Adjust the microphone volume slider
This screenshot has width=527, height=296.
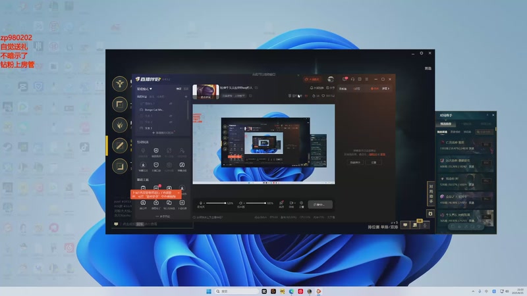click(x=216, y=203)
